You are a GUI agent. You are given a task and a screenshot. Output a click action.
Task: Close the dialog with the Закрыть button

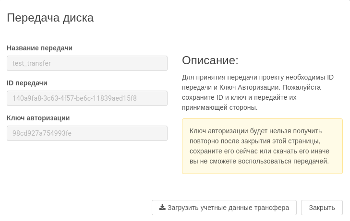pos(322,208)
